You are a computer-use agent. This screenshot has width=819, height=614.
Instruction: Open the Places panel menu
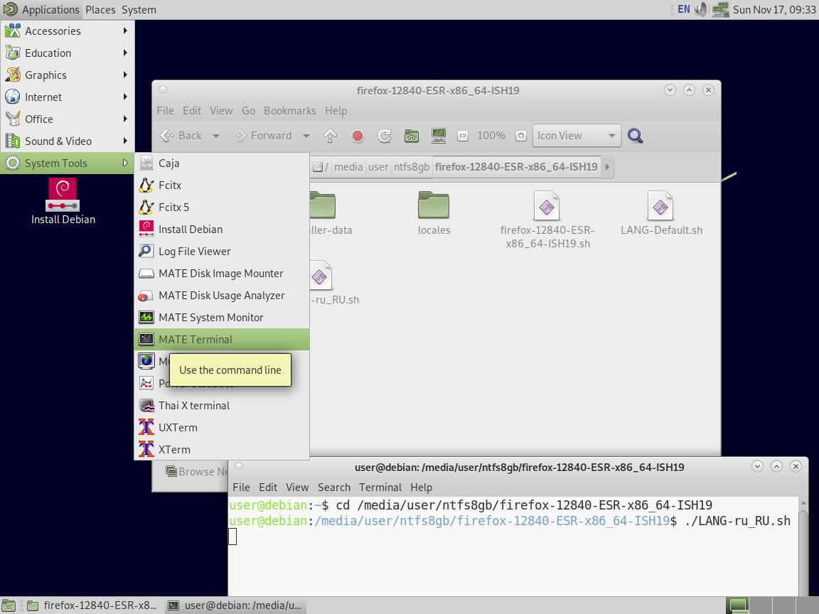(100, 9)
